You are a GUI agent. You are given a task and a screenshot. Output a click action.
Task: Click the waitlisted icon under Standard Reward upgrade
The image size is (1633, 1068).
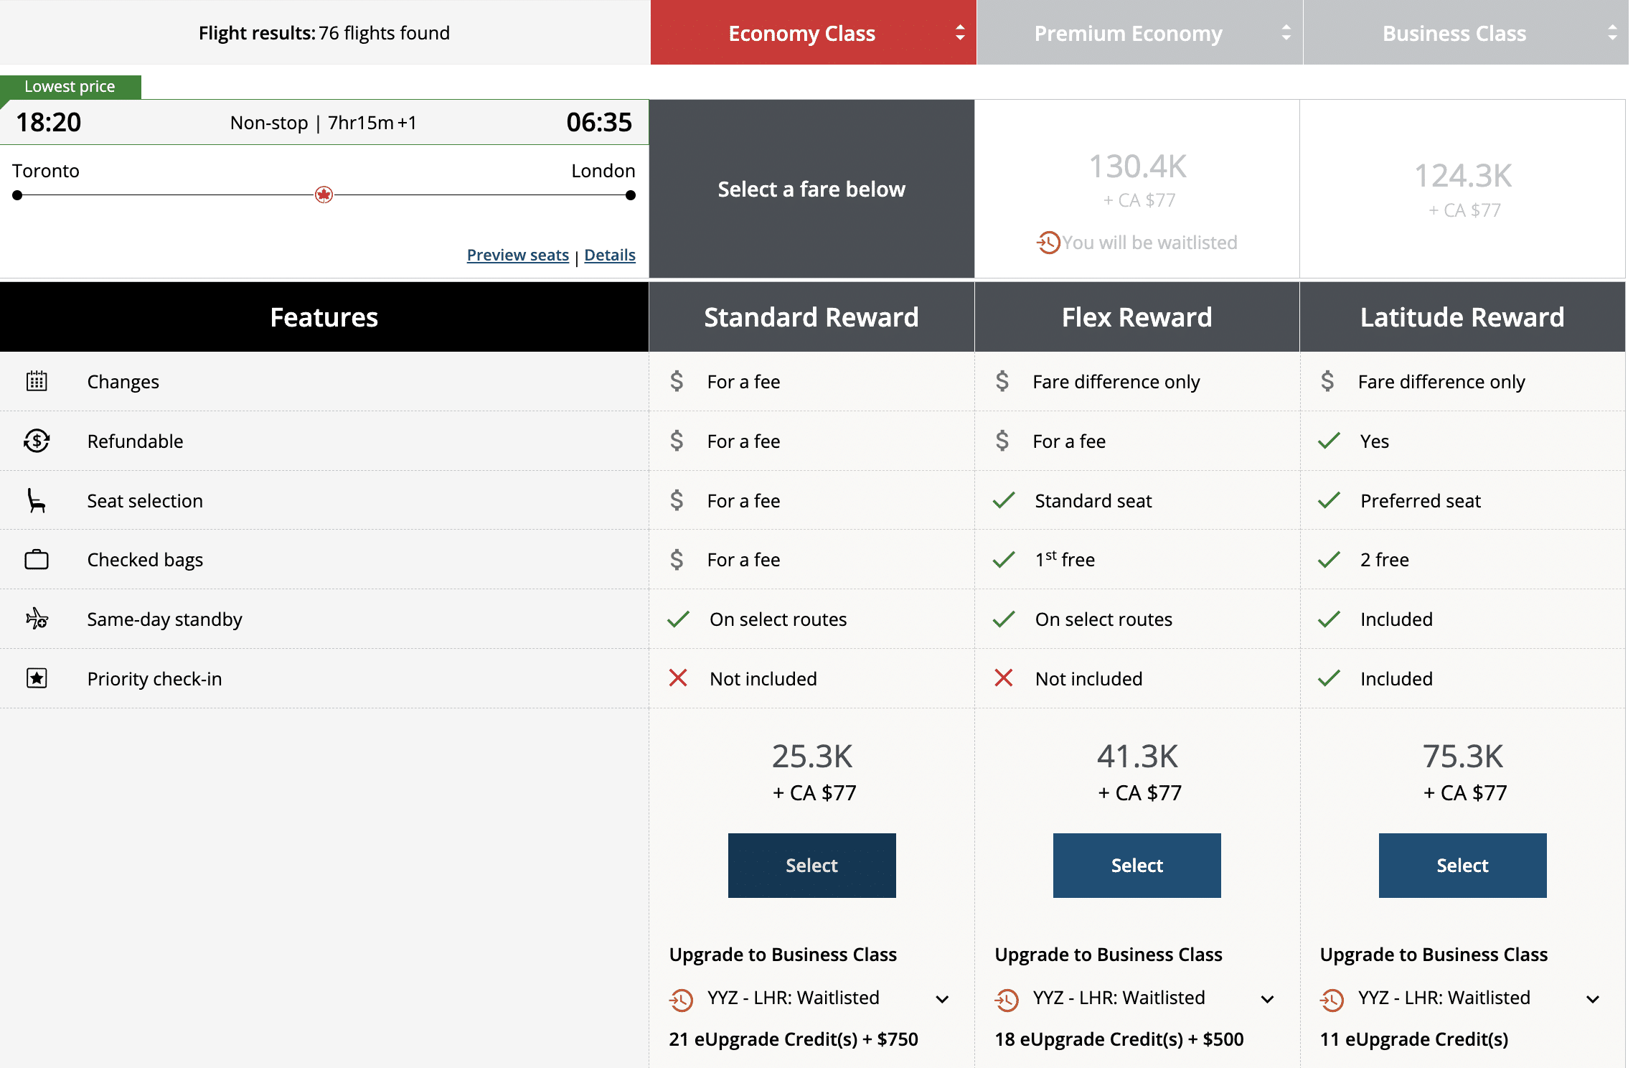pos(681,999)
